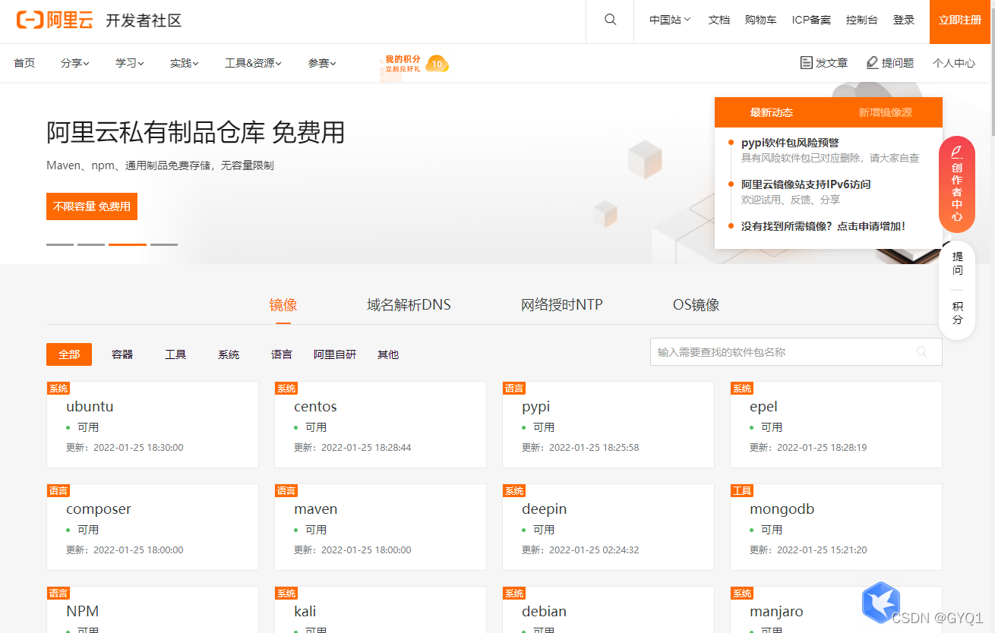Go to 首页 in navigation
Image resolution: width=995 pixels, height=633 pixels.
[x=24, y=63]
